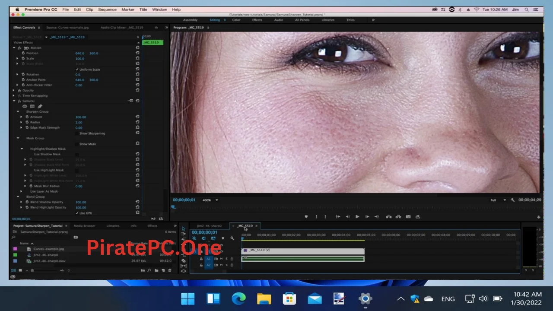The height and width of the screenshot is (311, 553).
Task: Click the Export Frame camera icon
Action: 408,217
